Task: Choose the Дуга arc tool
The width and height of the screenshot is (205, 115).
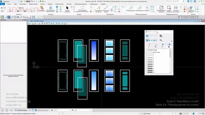Action: [x=112, y=9]
